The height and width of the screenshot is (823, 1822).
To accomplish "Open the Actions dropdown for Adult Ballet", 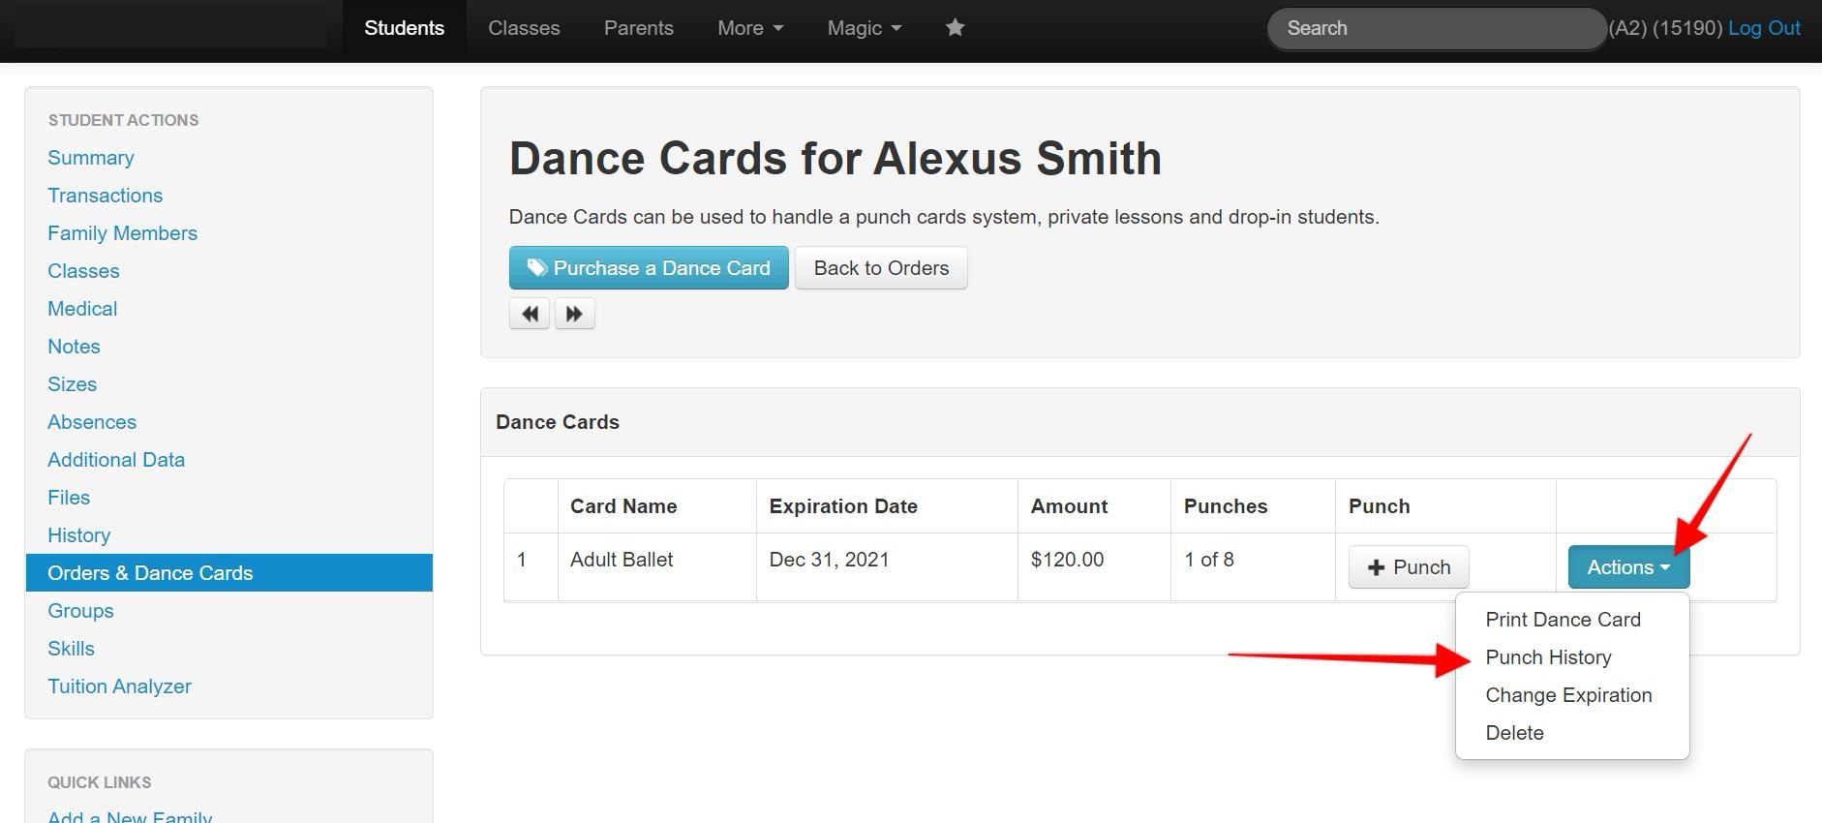I will pos(1627,567).
